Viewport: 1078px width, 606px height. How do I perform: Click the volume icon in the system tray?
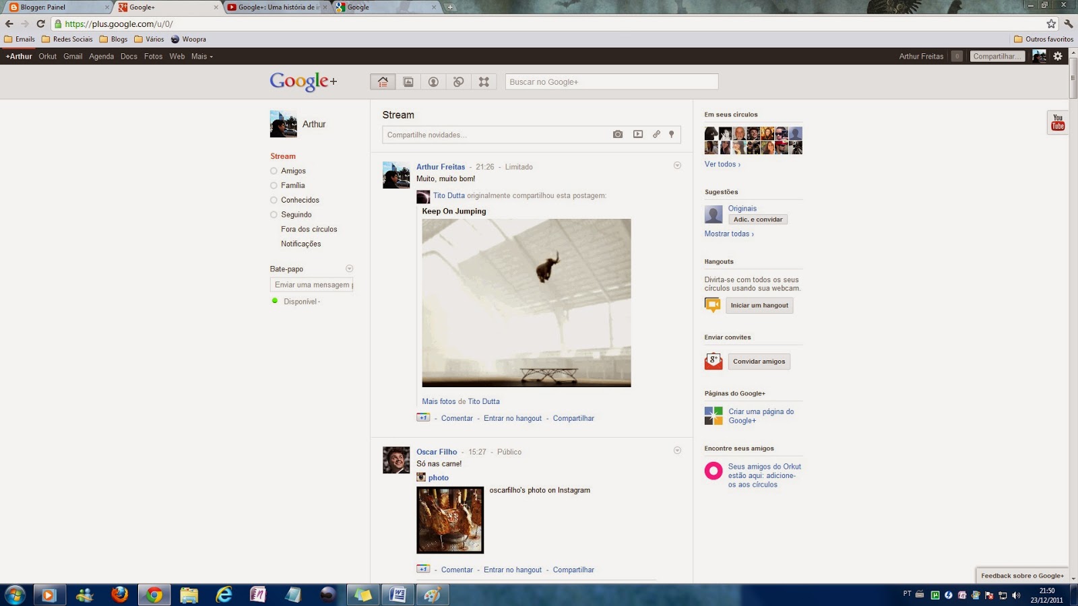[x=1016, y=595]
